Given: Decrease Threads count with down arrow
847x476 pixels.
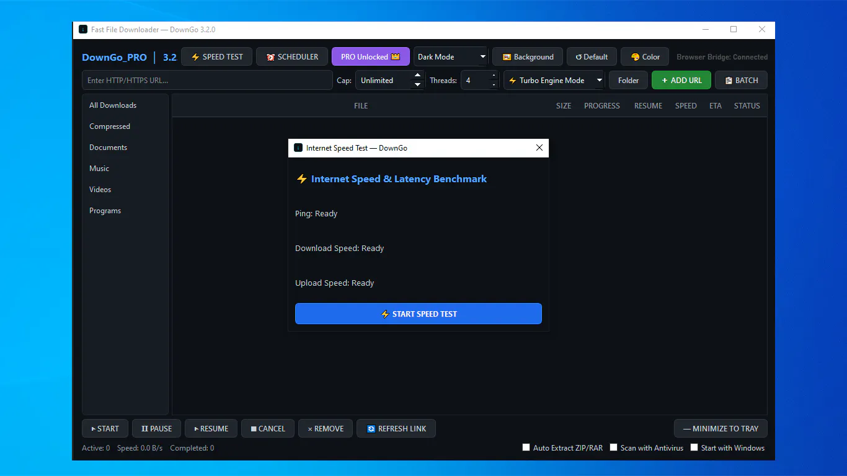Looking at the screenshot, I should coord(494,84).
